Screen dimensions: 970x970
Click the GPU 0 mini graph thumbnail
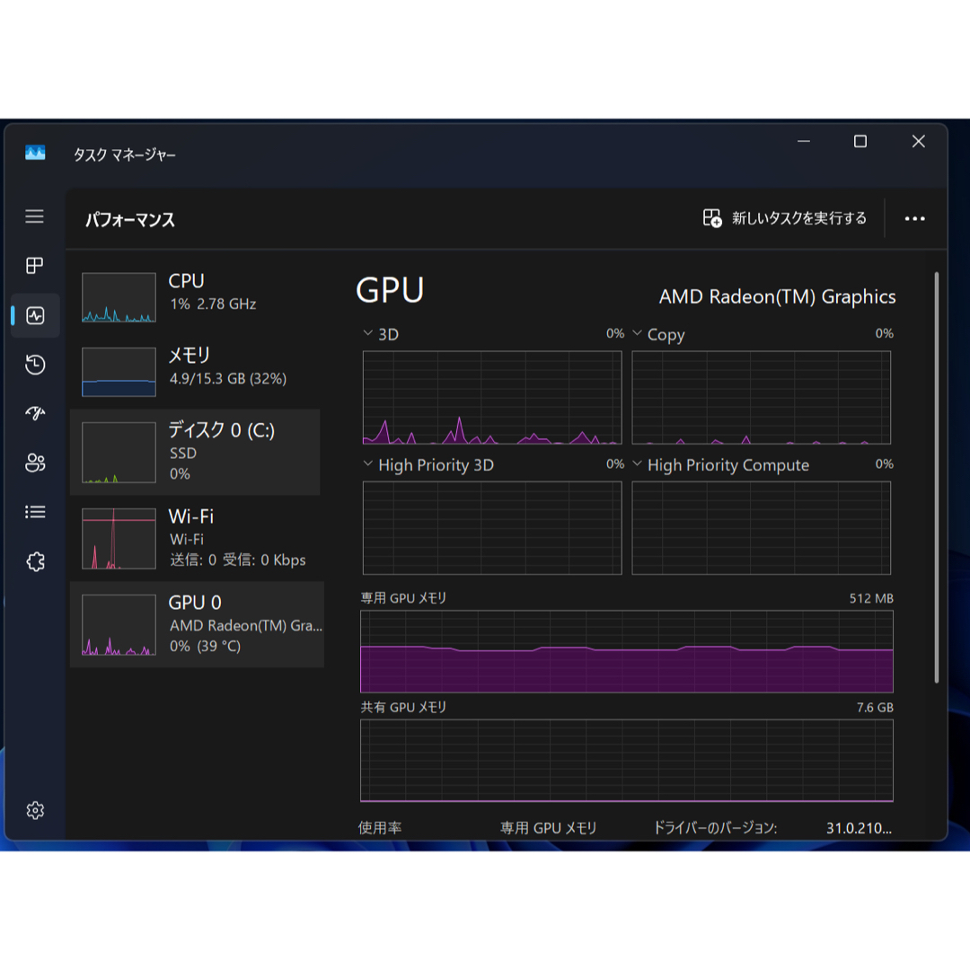tap(119, 625)
